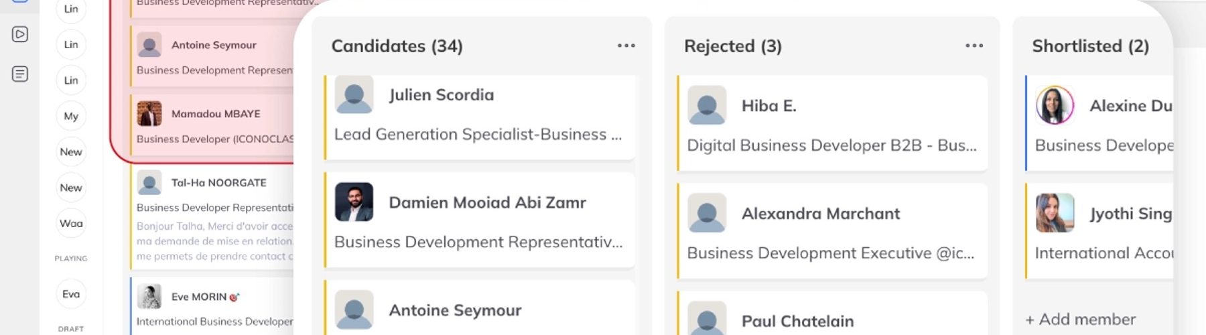Open Alexandra Marchant's rejected card
Viewport: 1206px width, 335px height.
point(832,231)
